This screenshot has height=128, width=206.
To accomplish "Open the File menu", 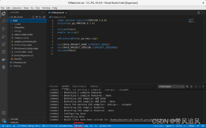I will (x=2, y=8).
